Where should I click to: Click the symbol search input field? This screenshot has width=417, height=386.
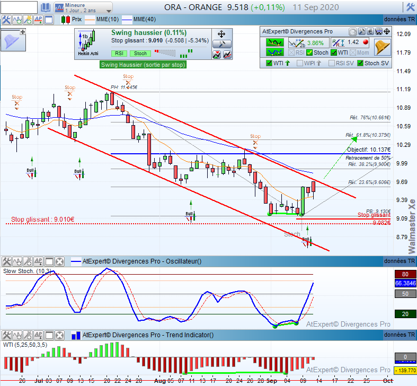[x=19, y=7]
